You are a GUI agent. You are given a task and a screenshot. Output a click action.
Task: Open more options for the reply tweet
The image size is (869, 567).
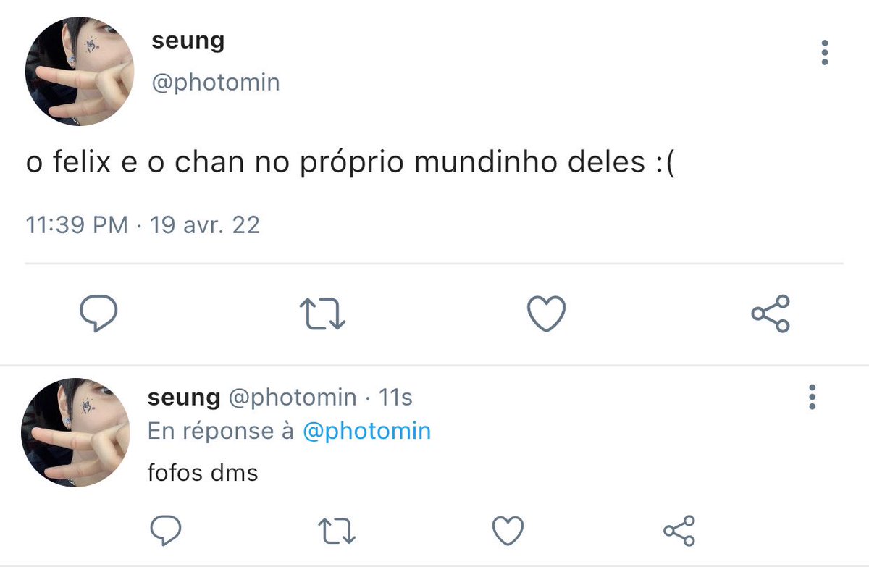tap(812, 397)
